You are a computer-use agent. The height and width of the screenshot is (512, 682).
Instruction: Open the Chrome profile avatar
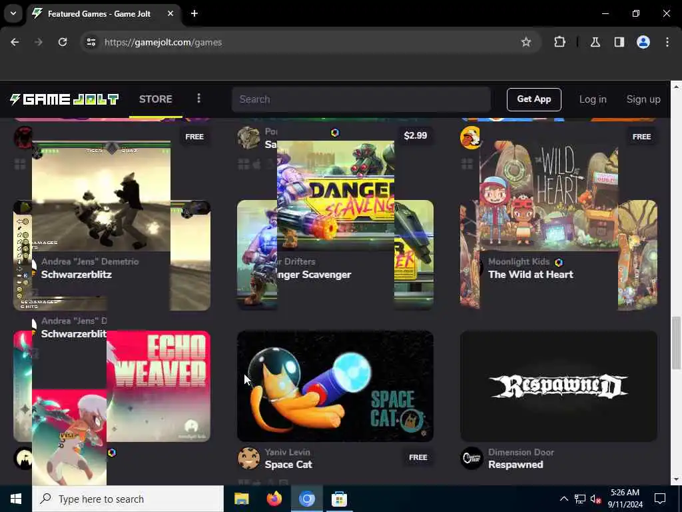click(x=643, y=42)
